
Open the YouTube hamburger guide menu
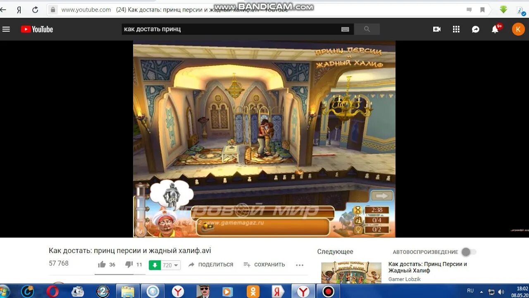pyautogui.click(x=6, y=29)
